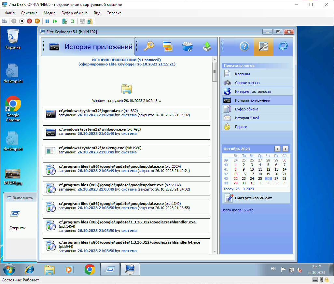Select October 31 in the calendar
Screen dimensions: 334x284
pos(252,183)
